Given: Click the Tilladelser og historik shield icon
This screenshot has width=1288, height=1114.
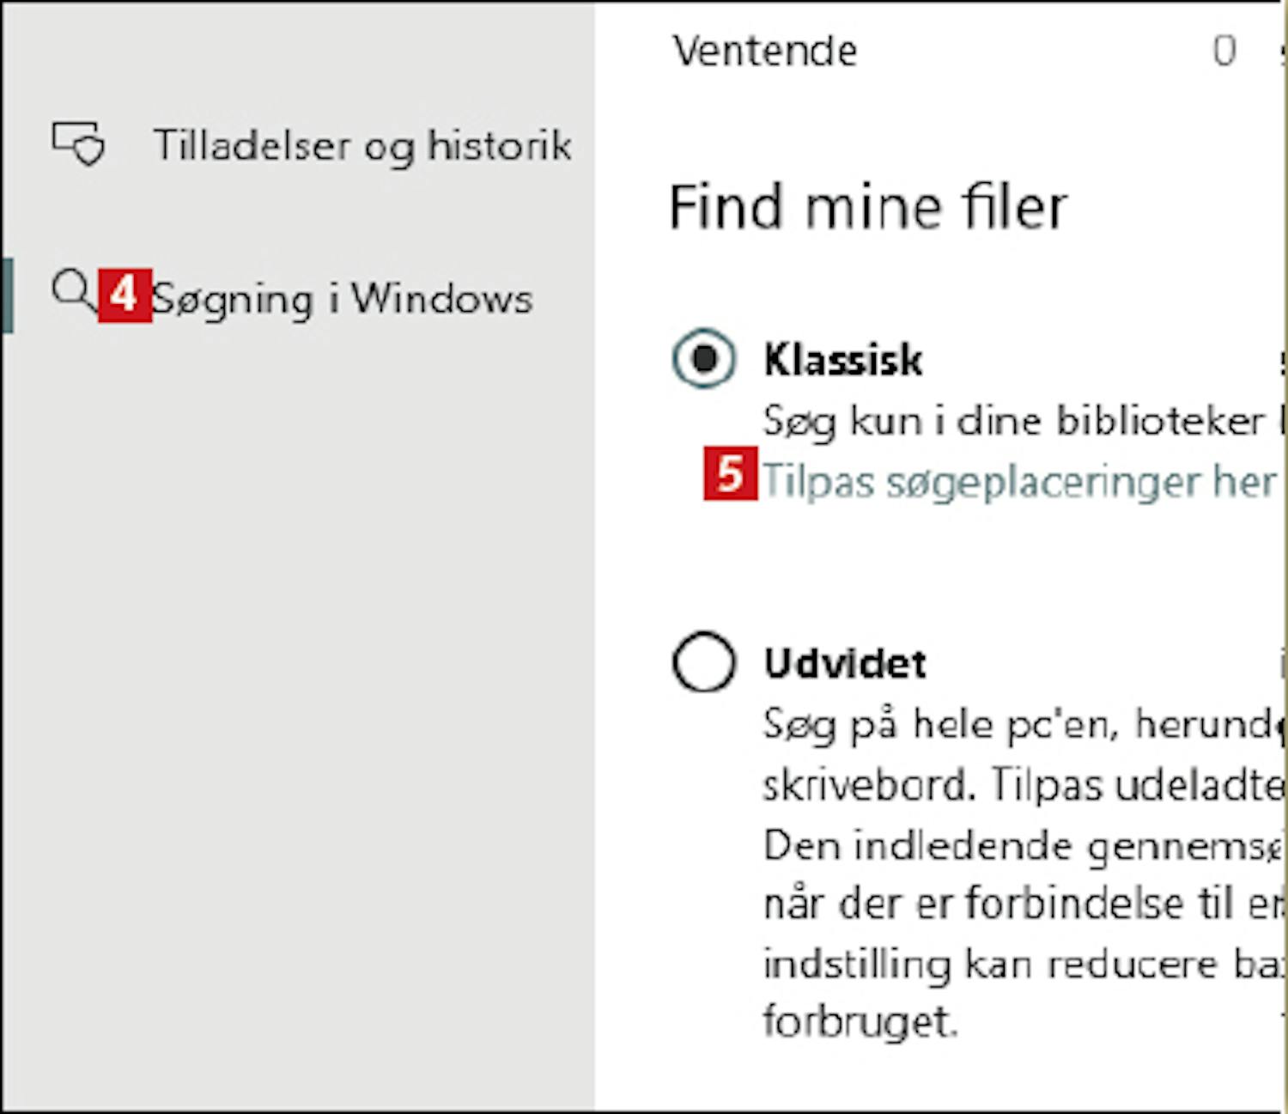Looking at the screenshot, I should (78, 143).
